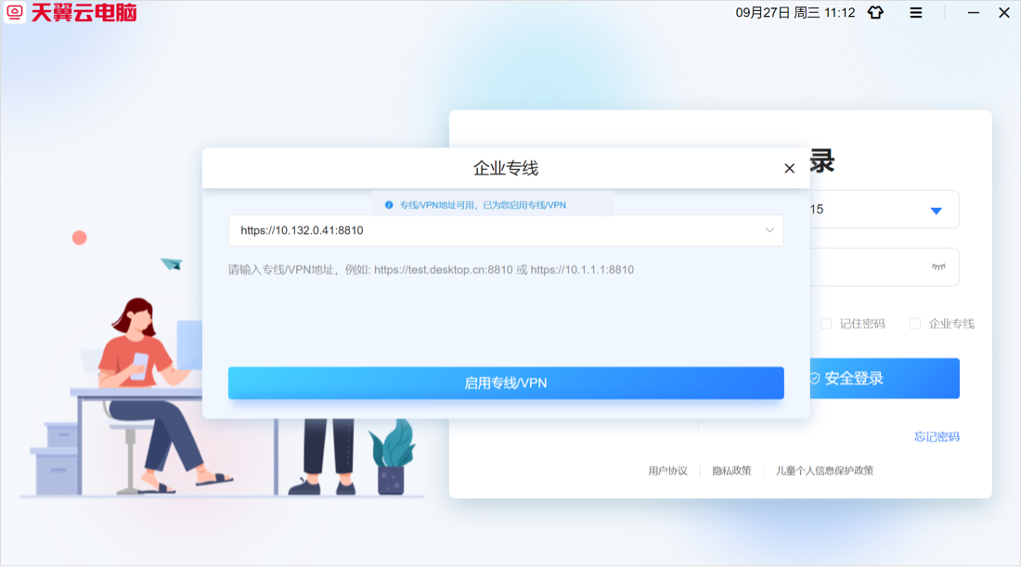Check the 企业专线 checkbox
The height and width of the screenshot is (567, 1021).
pos(917,323)
